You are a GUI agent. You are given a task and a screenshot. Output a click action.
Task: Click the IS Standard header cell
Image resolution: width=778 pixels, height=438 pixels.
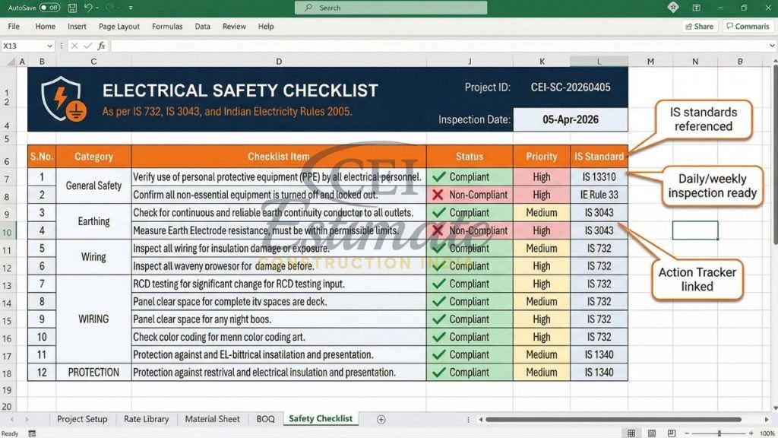599,157
